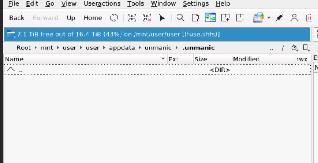Click the clock history icon beside the slash
Image resolution: width=318 pixels, height=163 pixels.
click(294, 48)
